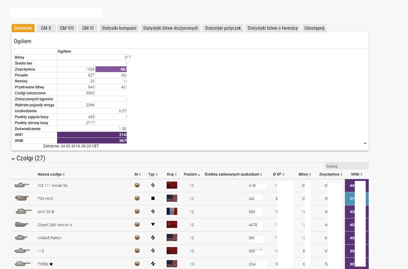This screenshot has height=269, width=408.
Task: Click the USA flag for T92 HMC
Action: [172, 198]
